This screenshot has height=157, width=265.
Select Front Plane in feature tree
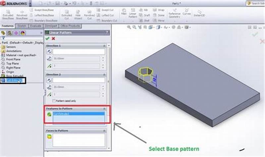click(x=11, y=59)
